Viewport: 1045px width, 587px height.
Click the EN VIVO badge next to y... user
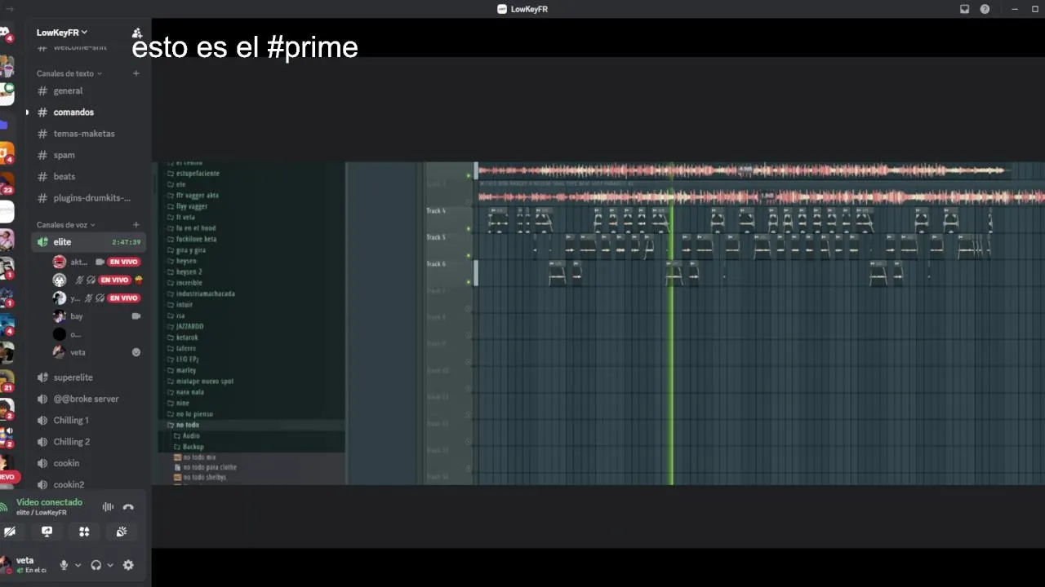tap(124, 298)
